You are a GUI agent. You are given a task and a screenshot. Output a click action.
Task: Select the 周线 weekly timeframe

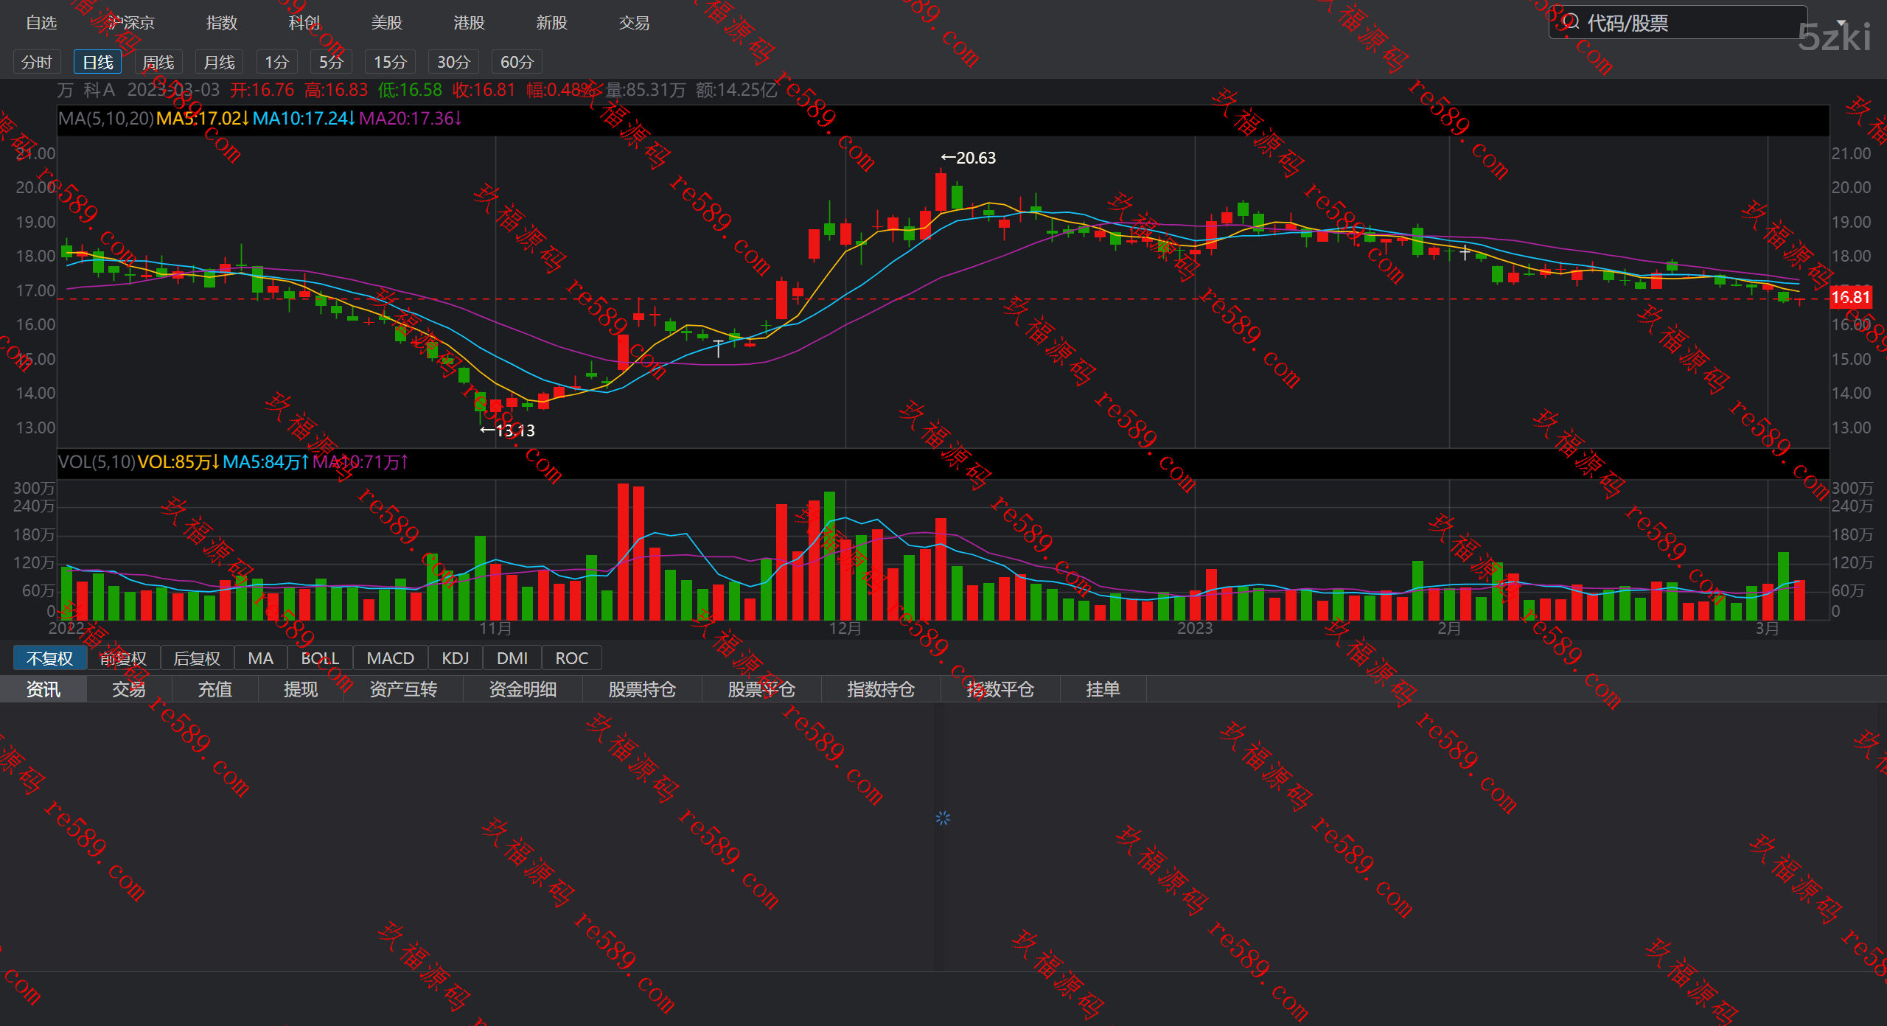click(158, 62)
